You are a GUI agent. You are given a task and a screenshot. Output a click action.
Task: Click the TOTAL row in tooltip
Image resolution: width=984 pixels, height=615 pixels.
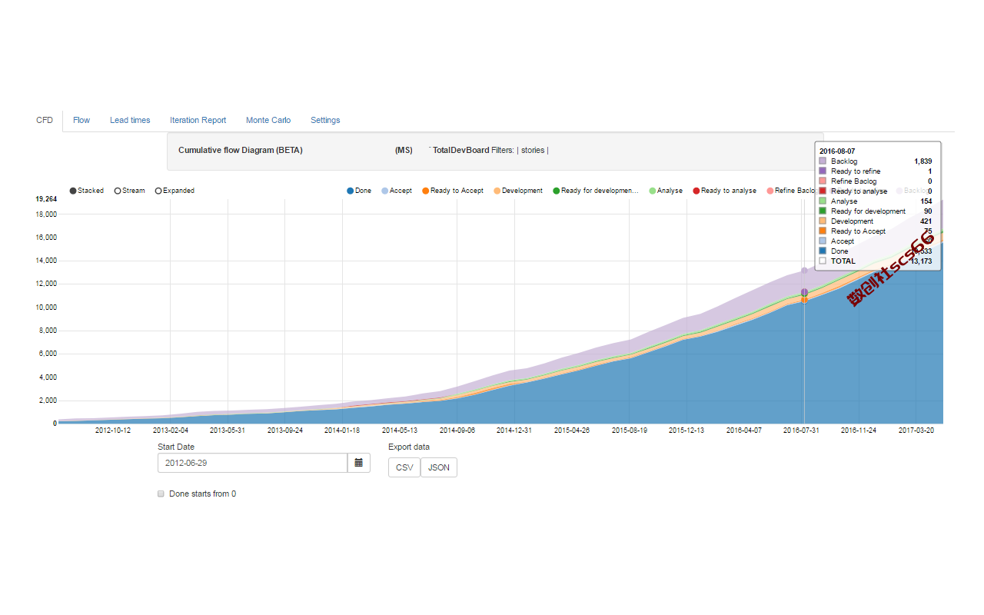(876, 261)
